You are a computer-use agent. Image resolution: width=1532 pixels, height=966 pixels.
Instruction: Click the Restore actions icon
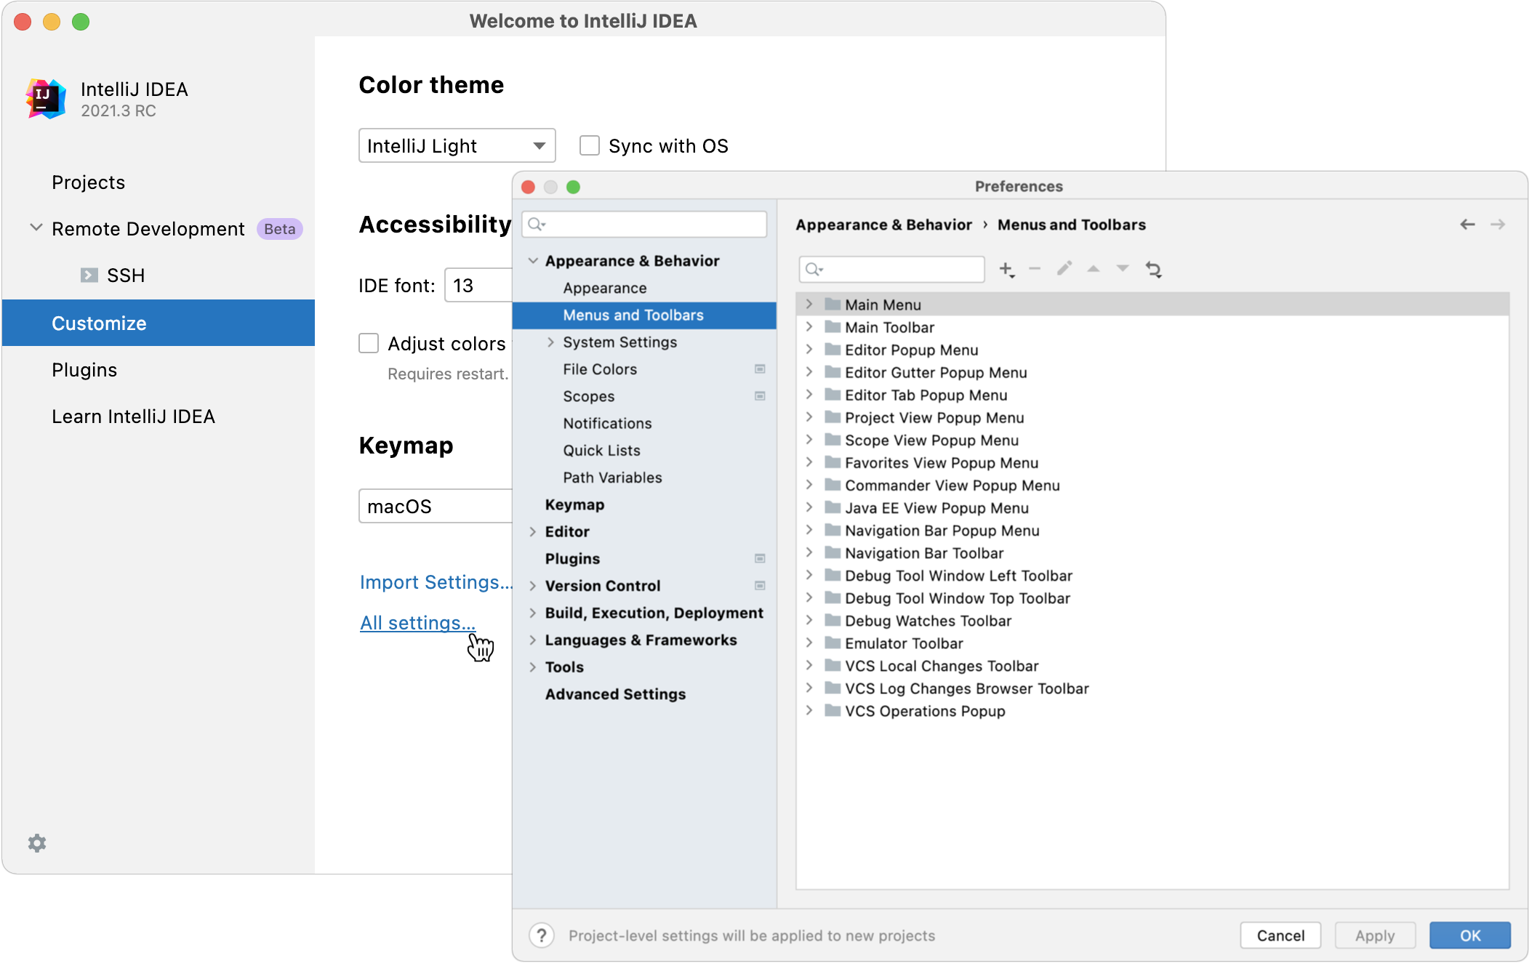(x=1154, y=270)
